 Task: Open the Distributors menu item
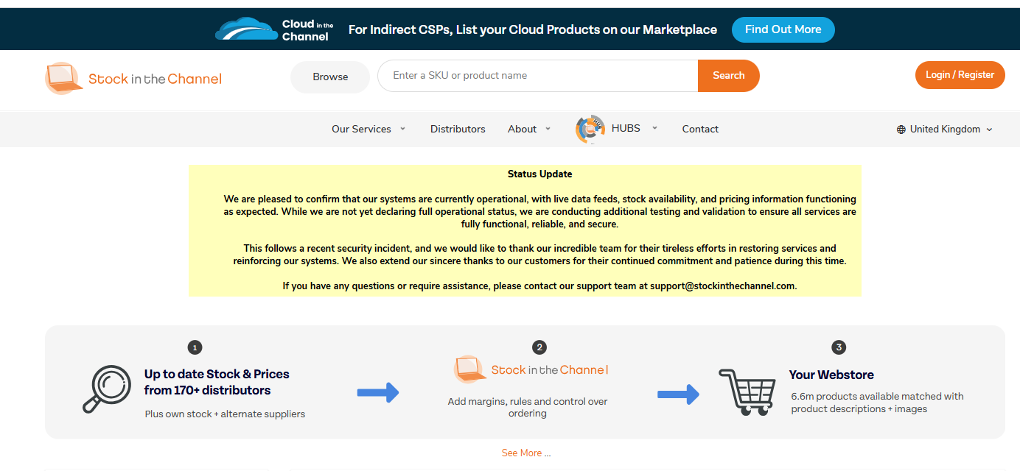458,129
